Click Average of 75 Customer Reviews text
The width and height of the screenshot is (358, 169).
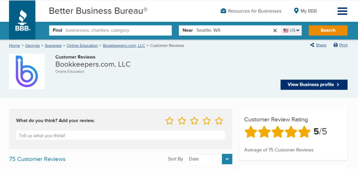(279, 150)
